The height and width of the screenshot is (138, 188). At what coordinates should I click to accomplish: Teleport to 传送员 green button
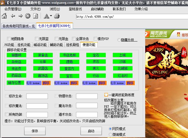[x=17, y=69]
